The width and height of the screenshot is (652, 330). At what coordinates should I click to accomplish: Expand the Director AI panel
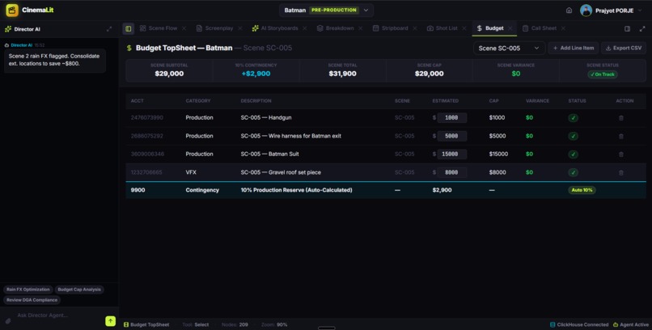coord(109,29)
